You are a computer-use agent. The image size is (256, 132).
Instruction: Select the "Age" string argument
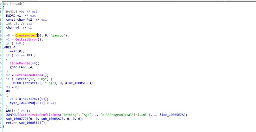(87, 115)
